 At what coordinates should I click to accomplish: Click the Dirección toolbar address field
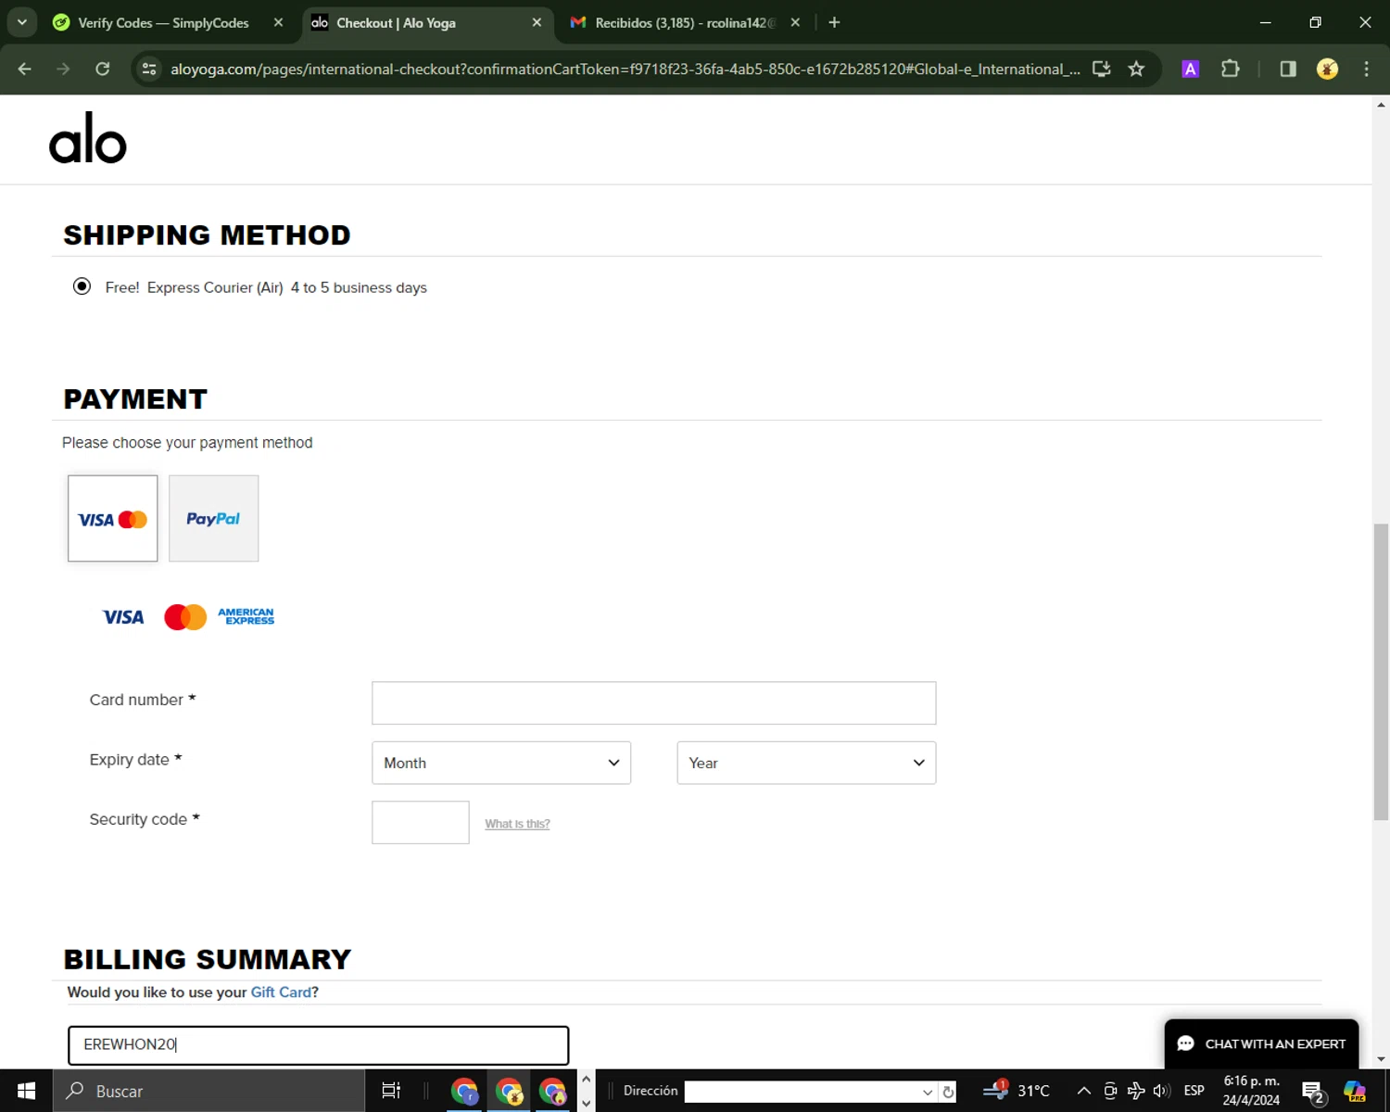(802, 1092)
